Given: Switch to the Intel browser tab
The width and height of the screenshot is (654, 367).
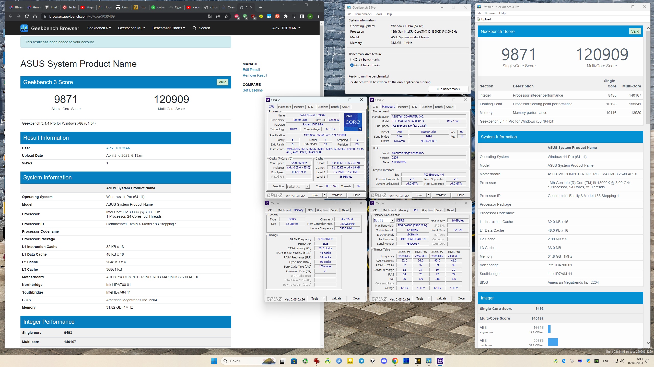Looking at the screenshot, I should point(52,7).
